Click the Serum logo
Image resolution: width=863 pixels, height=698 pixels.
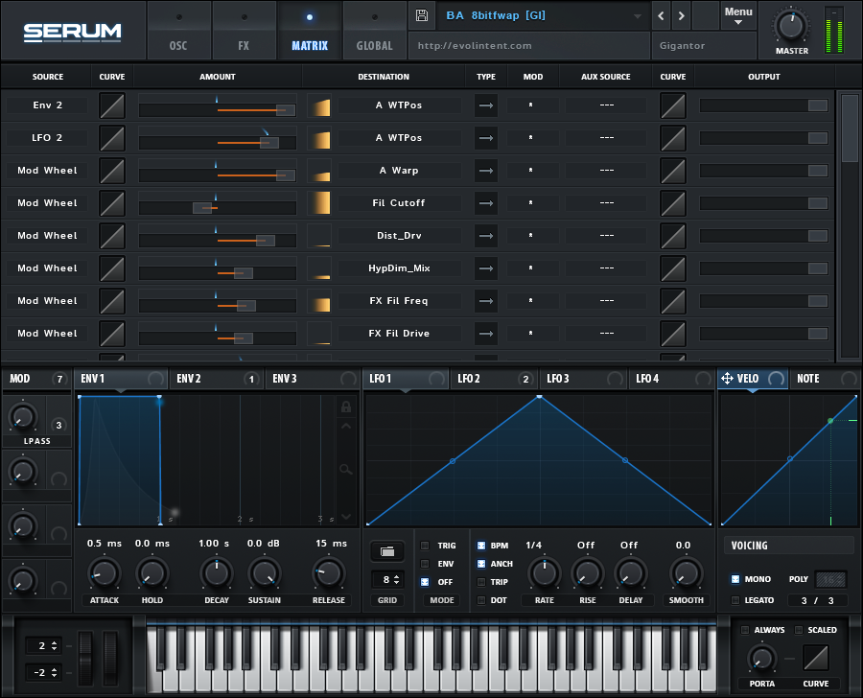pyautogui.click(x=72, y=32)
